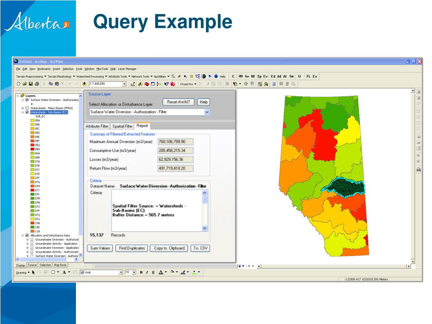Click the 05H red legend swatch
Viewport: 432px width, 324px height.
tap(32, 149)
